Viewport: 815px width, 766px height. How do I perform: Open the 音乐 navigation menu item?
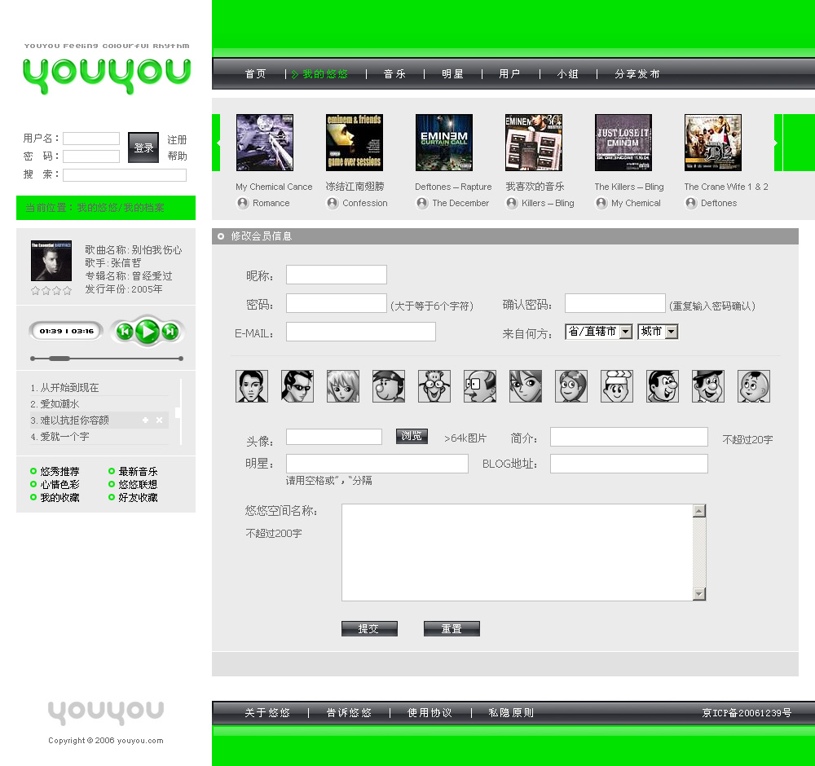(394, 74)
